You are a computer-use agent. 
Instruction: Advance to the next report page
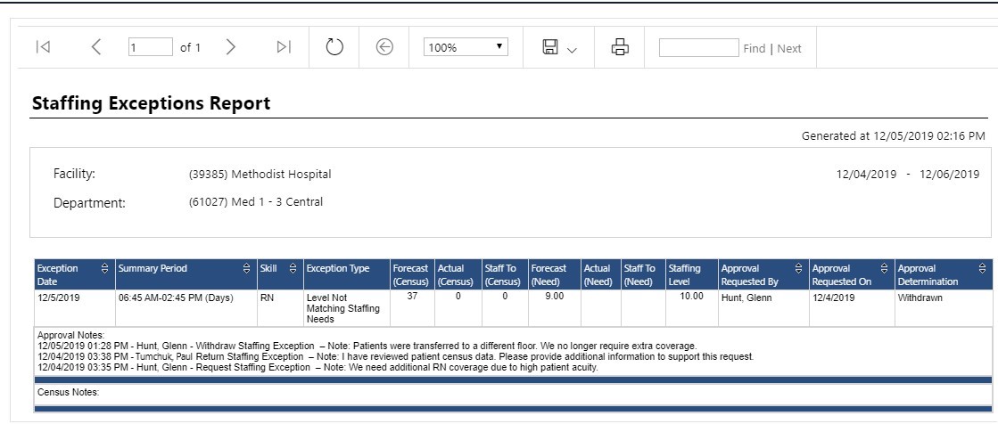click(x=231, y=48)
